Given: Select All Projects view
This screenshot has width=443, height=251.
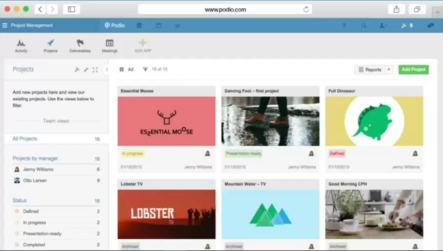Looking at the screenshot, I should [56, 139].
